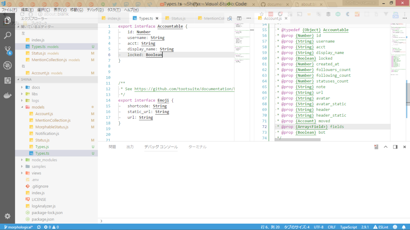
Task: Click the sync changes icon in status bar
Action: coord(39,227)
